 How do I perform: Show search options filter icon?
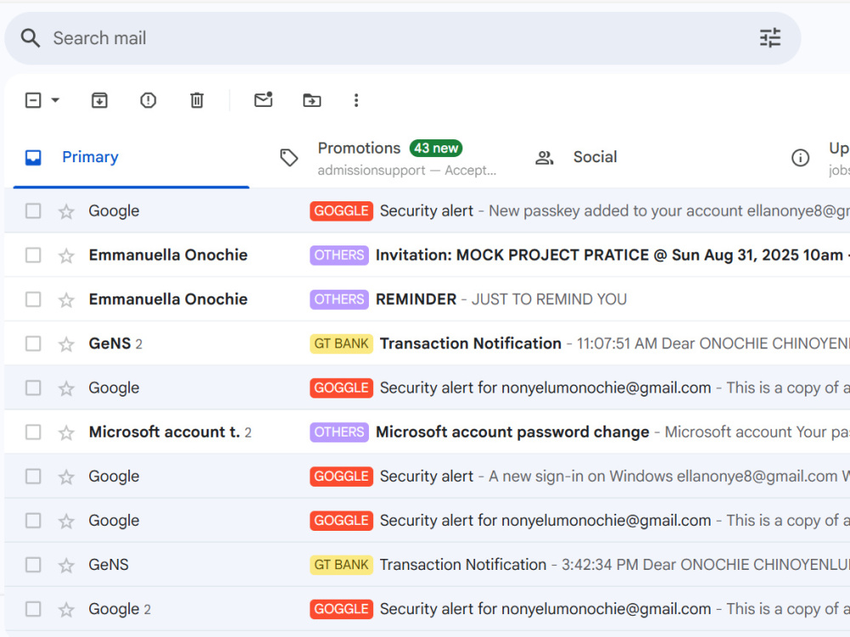pos(770,38)
